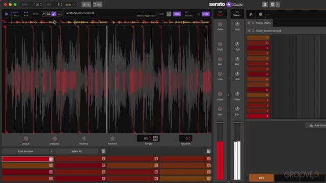The width and height of the screenshot is (326, 183).
Task: Select sample pad V in pad grid
Action: (185, 178)
